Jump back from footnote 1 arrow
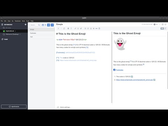This screenshot has width=168, height=126. click(132, 77)
